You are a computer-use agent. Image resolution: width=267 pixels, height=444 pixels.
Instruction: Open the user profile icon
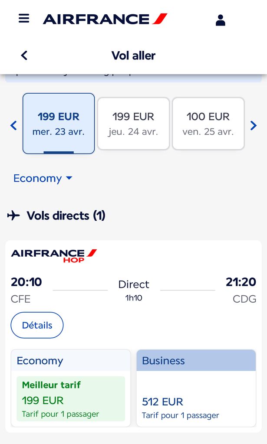[221, 20]
